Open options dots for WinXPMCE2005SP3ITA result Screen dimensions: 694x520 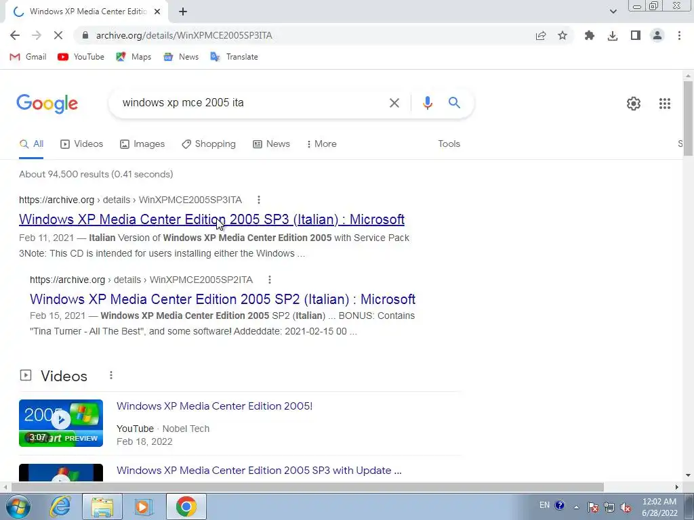click(x=259, y=200)
